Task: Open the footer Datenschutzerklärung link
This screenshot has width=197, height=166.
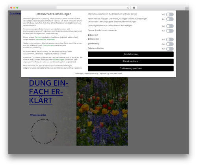Action: click(91, 74)
